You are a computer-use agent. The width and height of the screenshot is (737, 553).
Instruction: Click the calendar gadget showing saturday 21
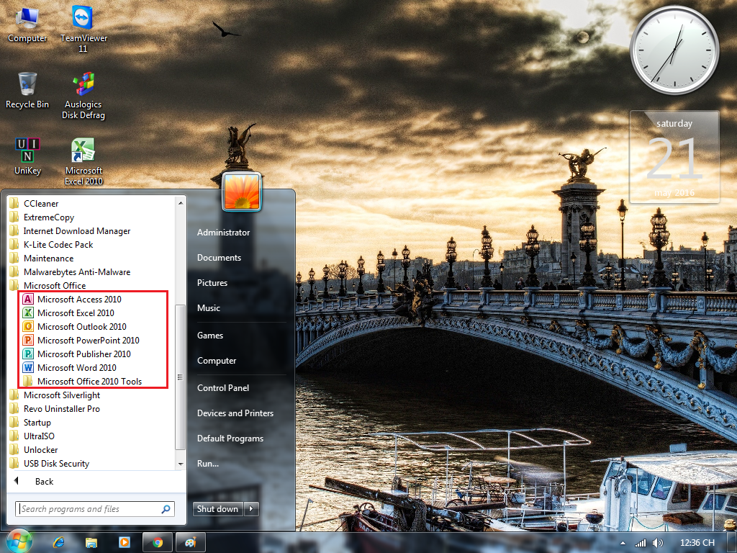pos(674,157)
